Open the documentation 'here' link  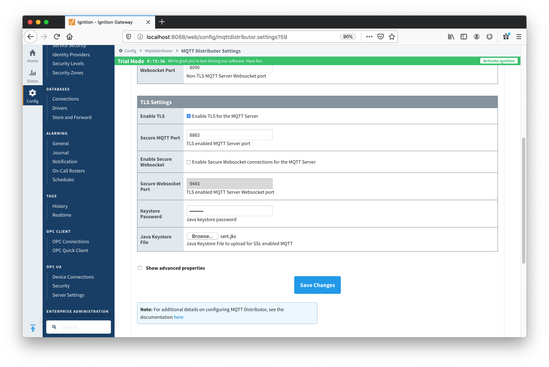(x=178, y=317)
